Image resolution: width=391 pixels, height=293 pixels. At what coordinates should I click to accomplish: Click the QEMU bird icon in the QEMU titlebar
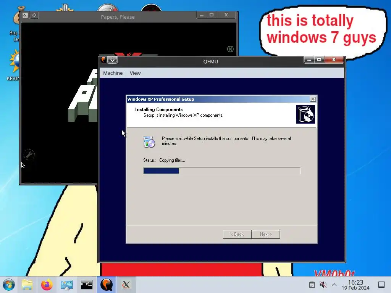(103, 60)
